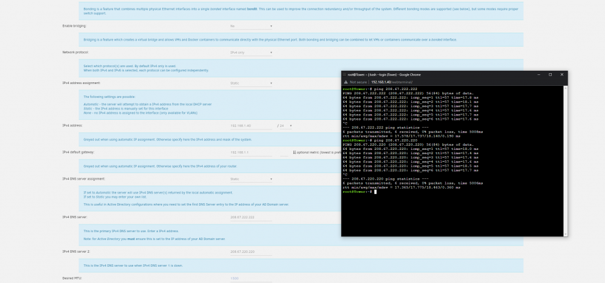The width and height of the screenshot is (605, 283).
Task: Open IPv4 DNS server assignment dropdown
Action: (x=251, y=179)
